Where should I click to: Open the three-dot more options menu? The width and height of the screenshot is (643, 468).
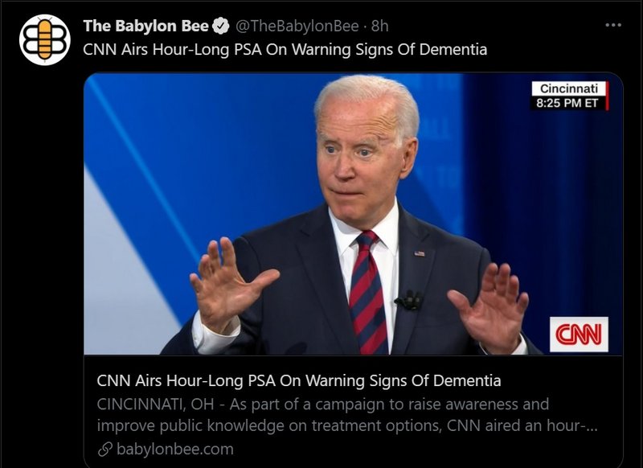pyautogui.click(x=613, y=25)
